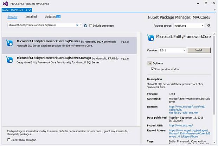Open the document tab overflow arrow
The height and width of the screenshot is (146, 218).
(x=214, y=10)
